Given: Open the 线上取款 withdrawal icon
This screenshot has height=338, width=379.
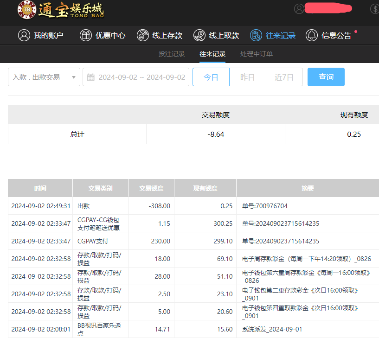Looking at the screenshot, I should point(199,35).
